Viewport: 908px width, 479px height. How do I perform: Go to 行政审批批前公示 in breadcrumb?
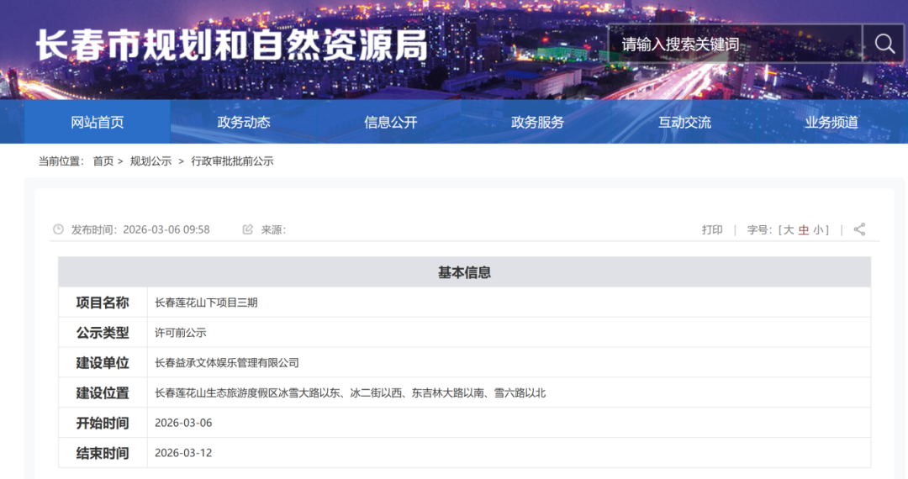tap(232, 161)
